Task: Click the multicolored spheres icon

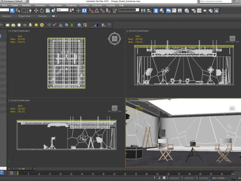Action: point(85,25)
